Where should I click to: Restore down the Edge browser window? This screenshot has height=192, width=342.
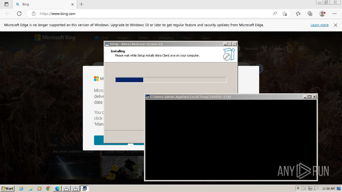pos(326,2)
